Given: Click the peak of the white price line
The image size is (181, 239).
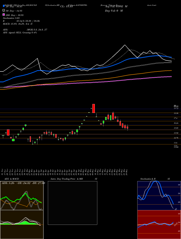Looking at the screenshot, I should coord(125,45).
